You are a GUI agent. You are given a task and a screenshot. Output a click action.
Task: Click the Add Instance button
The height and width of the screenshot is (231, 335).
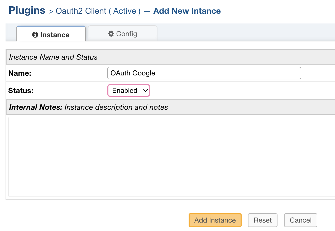pos(215,220)
